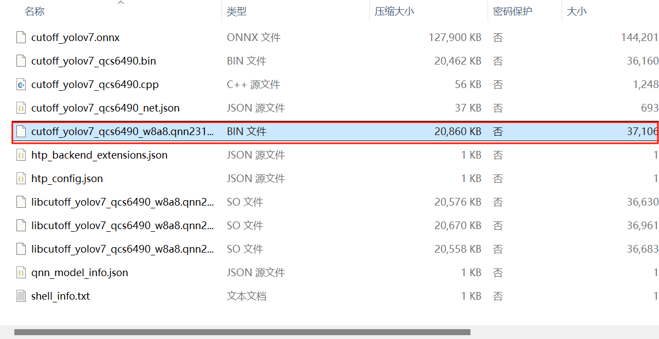The width and height of the screenshot is (659, 339).
Task: Click compressed size 127,900 KB
Action: pyautogui.click(x=455, y=38)
